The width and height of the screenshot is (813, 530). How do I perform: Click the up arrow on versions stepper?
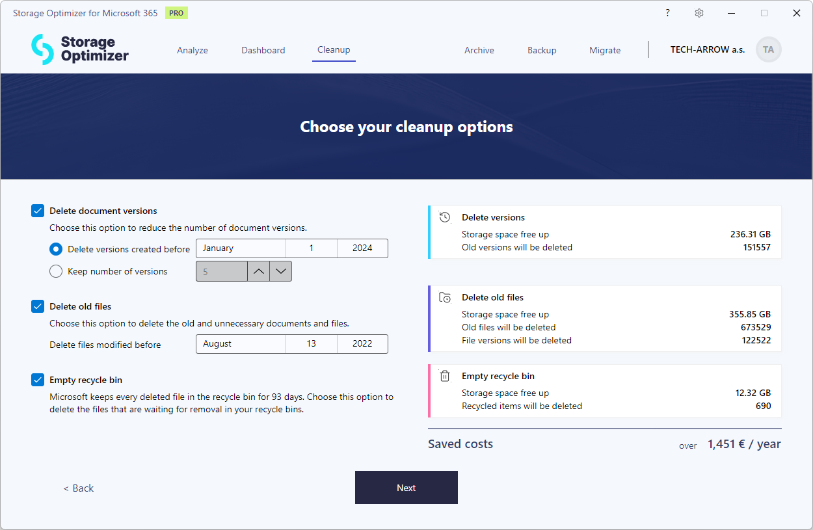[x=258, y=271]
